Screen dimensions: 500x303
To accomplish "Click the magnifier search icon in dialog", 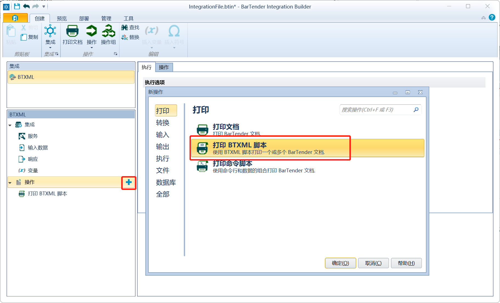I will 416,110.
